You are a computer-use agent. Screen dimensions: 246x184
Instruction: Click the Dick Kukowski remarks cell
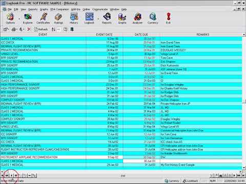pos(201,65)
